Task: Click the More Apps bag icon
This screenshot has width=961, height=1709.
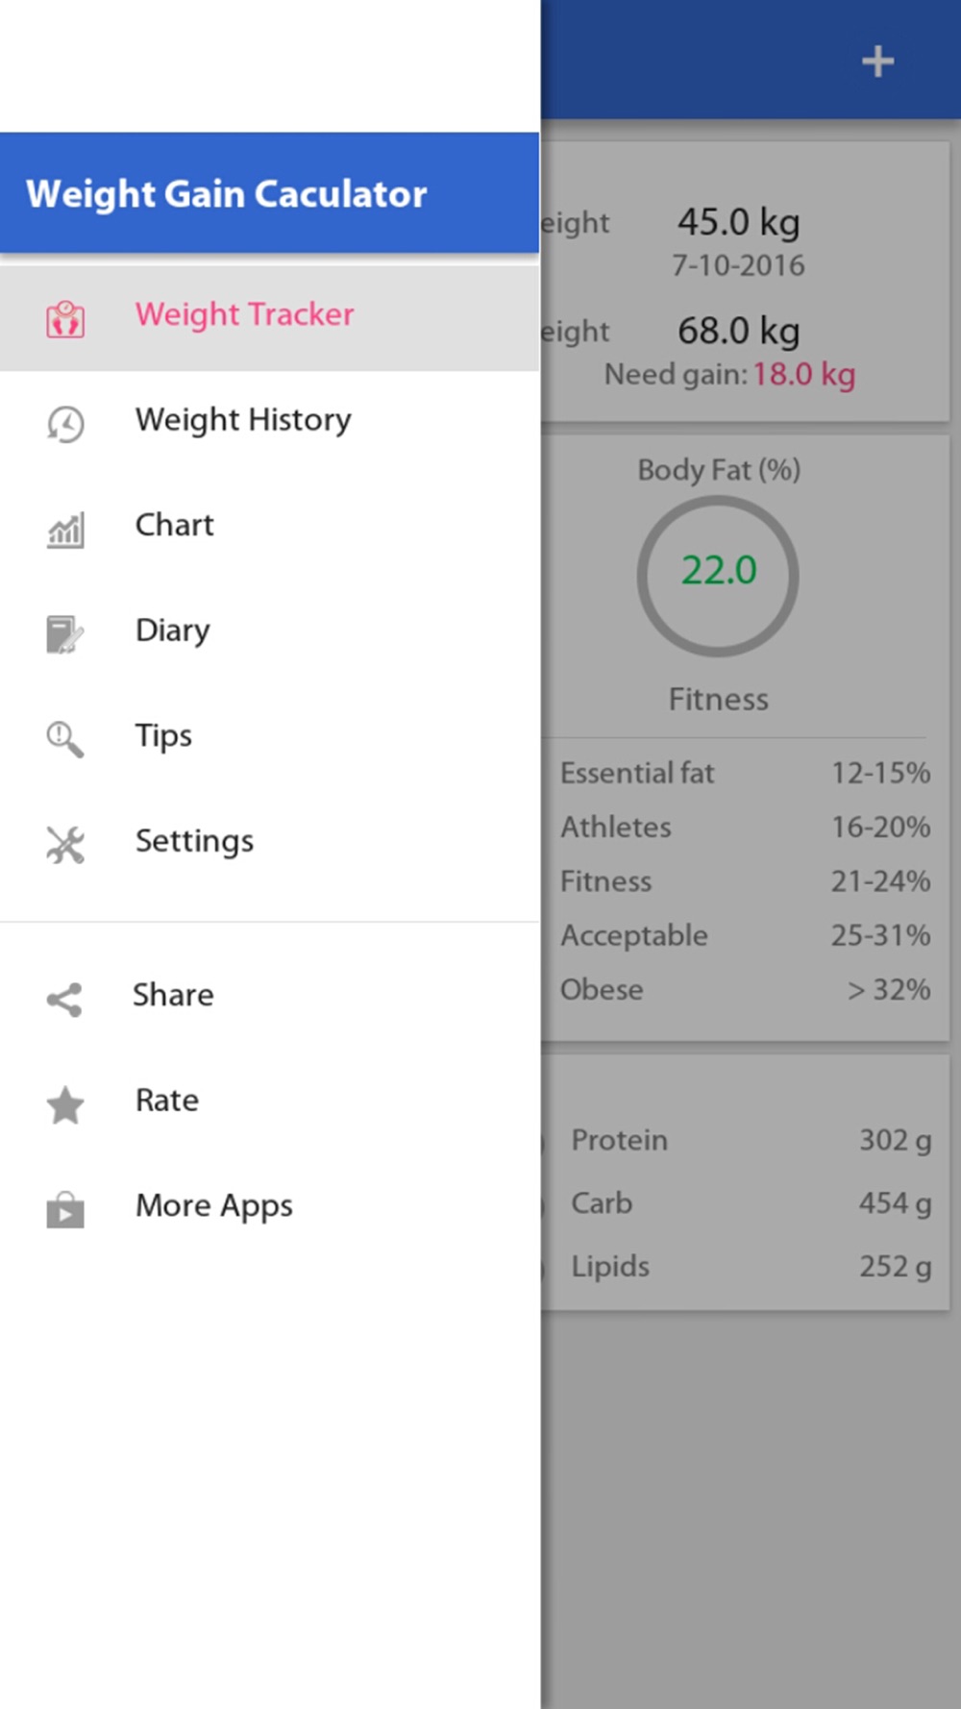Action: point(65,1210)
